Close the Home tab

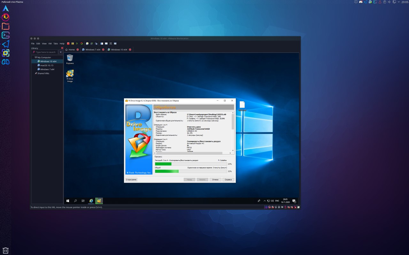pyautogui.click(x=78, y=50)
